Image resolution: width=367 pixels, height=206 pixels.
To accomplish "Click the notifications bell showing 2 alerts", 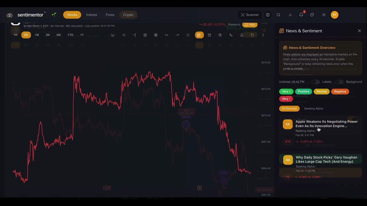I will pyautogui.click(x=301, y=15).
